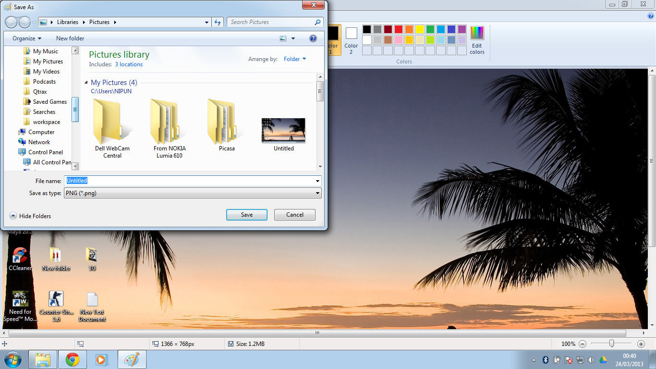Click the network tray icon
Image resolution: width=656 pixels, height=369 pixels.
coord(580,360)
